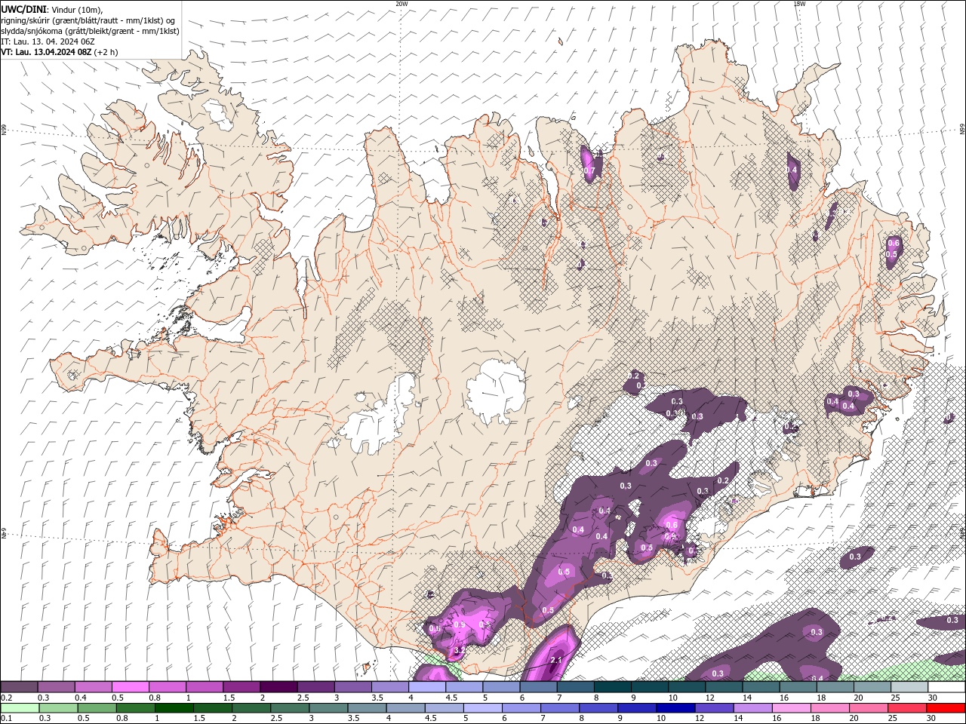
Task: Click the dark teal 8 swatch in snow legend
Action: coord(612,686)
